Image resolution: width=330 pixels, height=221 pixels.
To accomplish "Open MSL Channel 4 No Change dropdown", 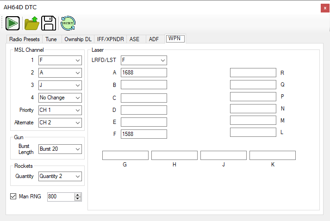I will point(60,98).
